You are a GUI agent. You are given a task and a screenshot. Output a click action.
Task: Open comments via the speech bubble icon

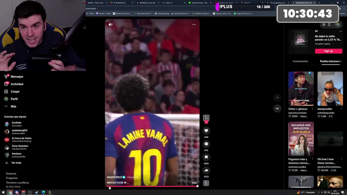coord(206,144)
